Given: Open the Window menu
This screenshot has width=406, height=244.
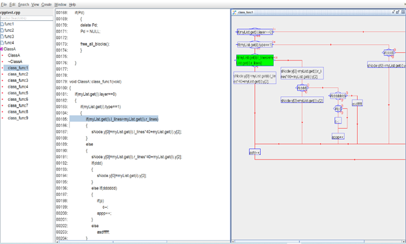Looking at the screenshot, I should coord(61,5).
